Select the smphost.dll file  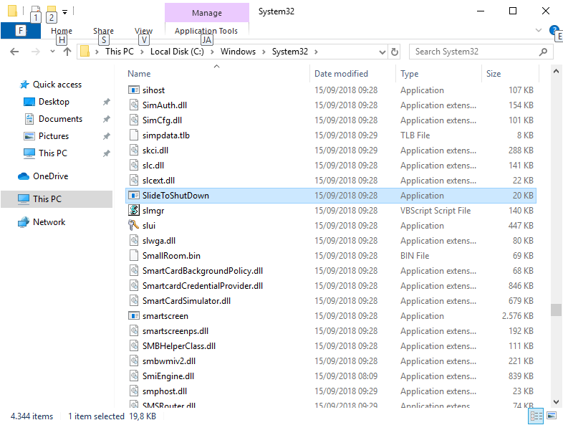point(331,391)
